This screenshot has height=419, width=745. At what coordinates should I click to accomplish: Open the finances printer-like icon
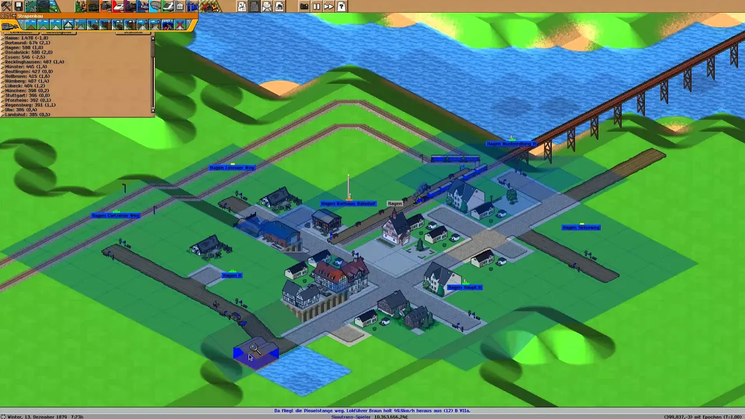pos(279,6)
